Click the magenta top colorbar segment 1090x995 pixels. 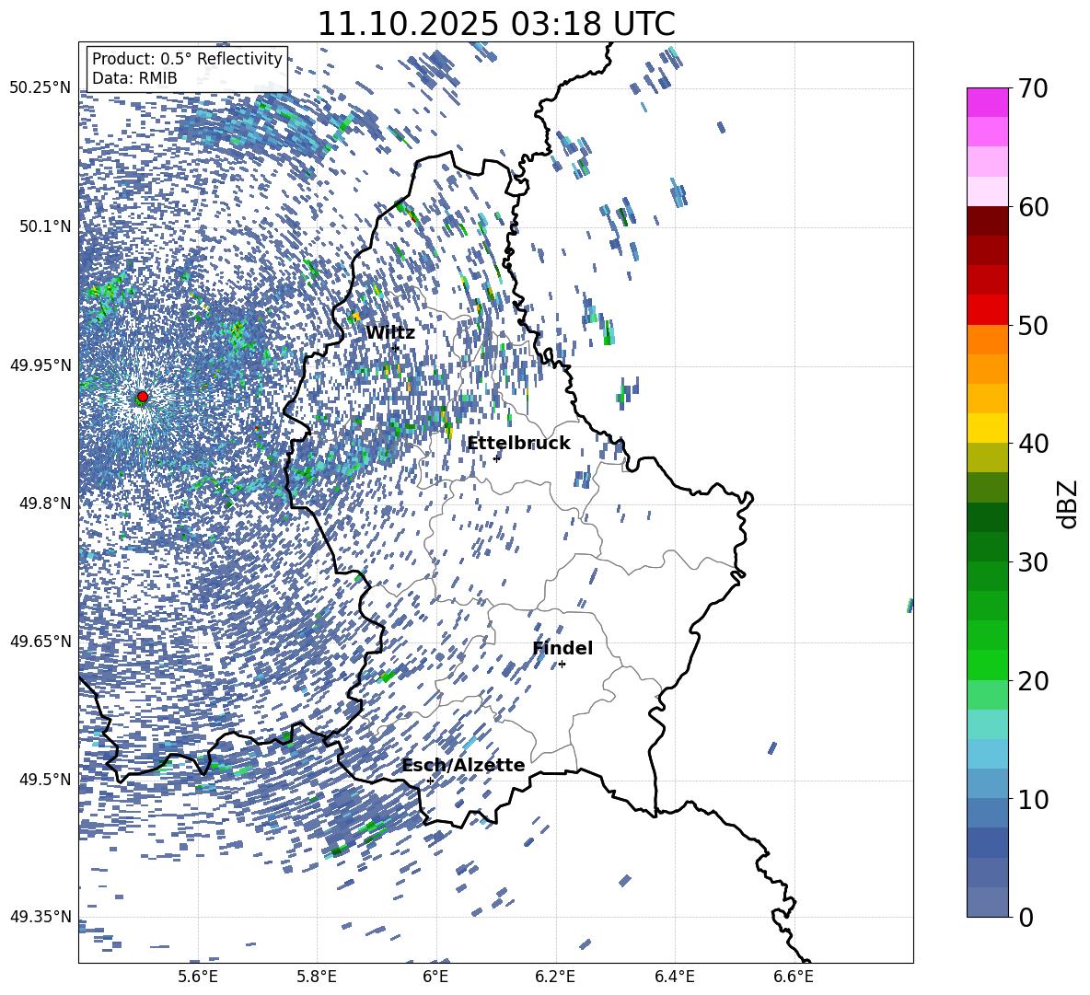(x=987, y=102)
